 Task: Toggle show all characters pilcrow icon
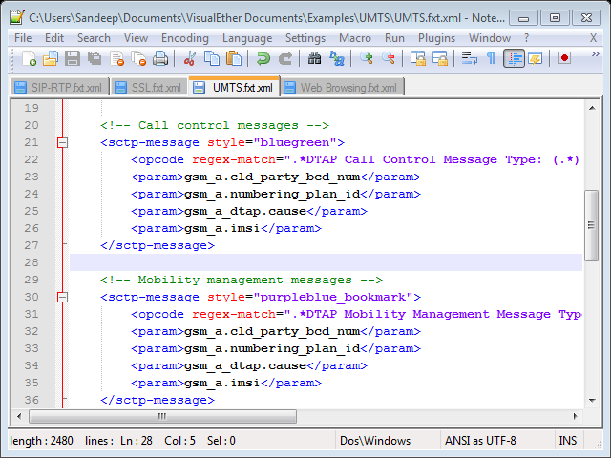tap(491, 58)
